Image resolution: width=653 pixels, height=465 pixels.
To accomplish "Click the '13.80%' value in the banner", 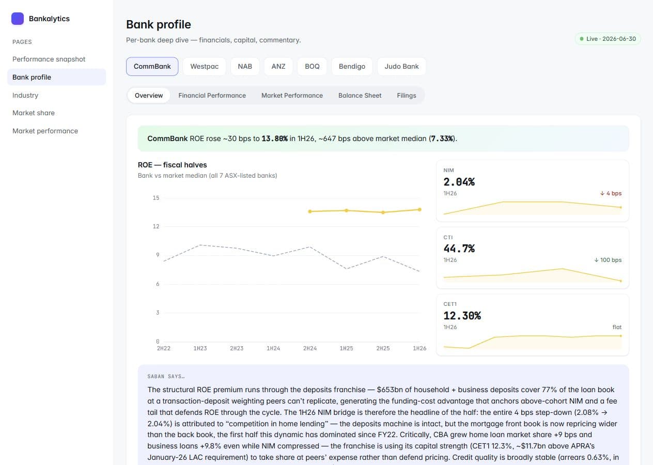I will 275,138.
